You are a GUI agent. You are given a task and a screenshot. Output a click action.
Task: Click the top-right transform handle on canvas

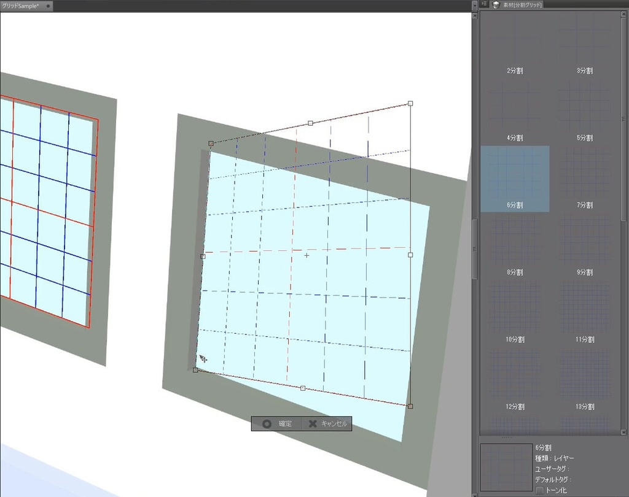tap(410, 103)
